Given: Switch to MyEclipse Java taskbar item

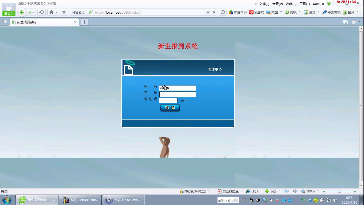Looking at the screenshot, I should click(x=124, y=200).
